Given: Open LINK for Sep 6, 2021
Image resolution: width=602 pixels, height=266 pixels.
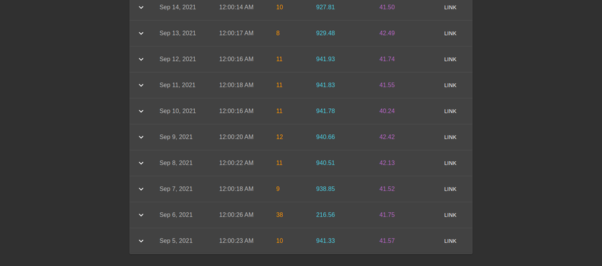Looking at the screenshot, I should pos(450,215).
